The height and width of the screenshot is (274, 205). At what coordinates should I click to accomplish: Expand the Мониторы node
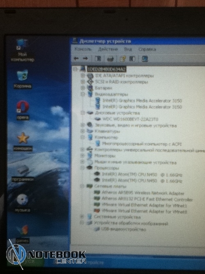[82, 156]
